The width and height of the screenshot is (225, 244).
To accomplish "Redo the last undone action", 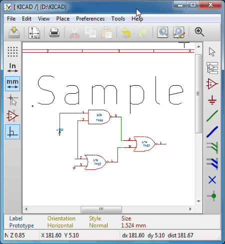I will tap(143, 33).
